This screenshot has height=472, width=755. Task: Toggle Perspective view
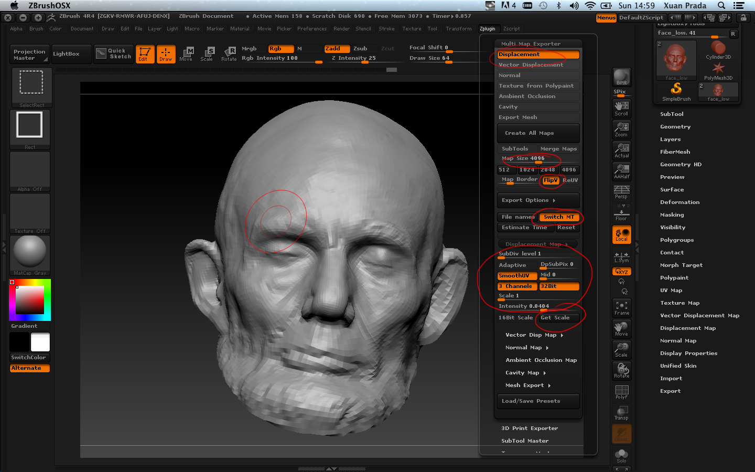622,192
